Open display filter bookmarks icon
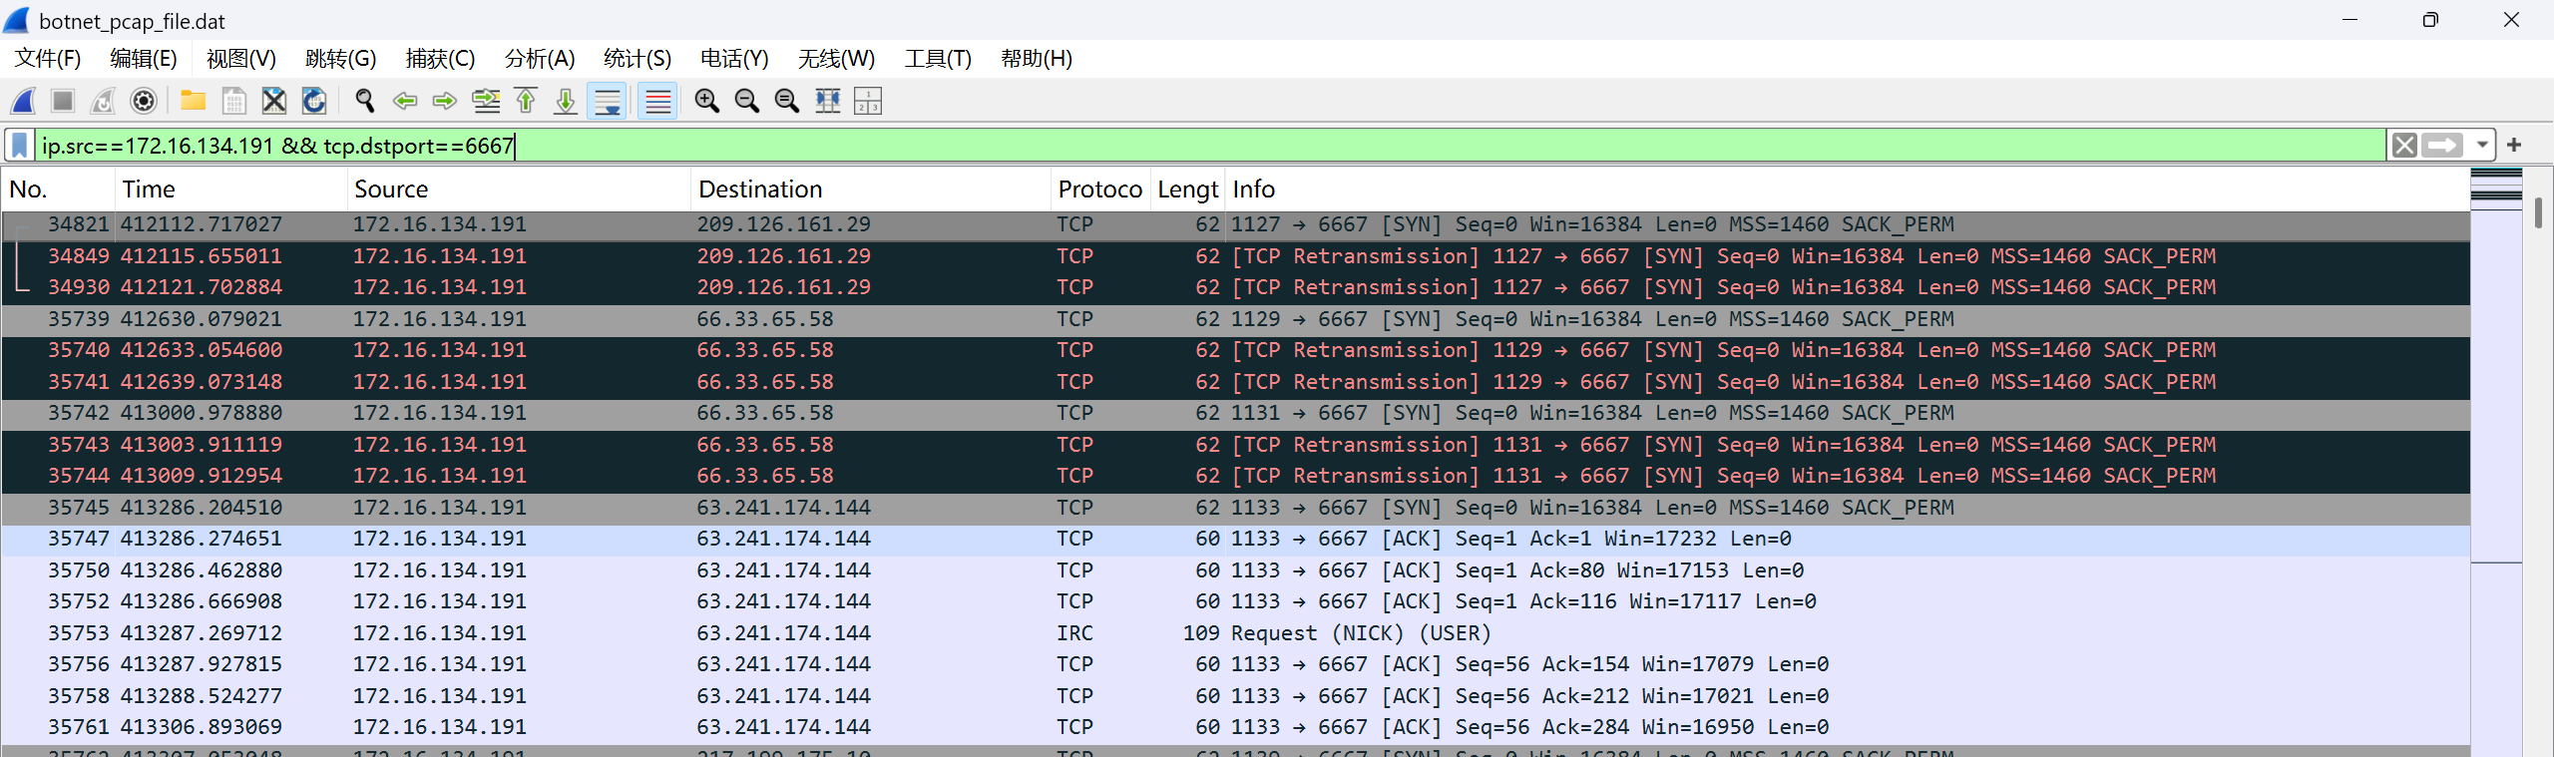2554x757 pixels. tap(19, 146)
